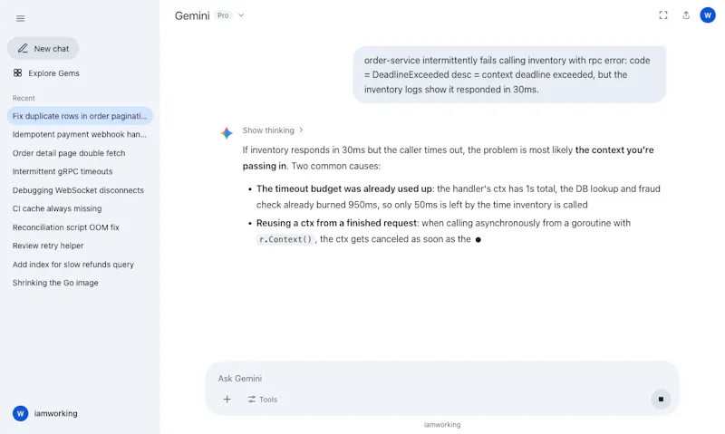This screenshot has width=725, height=434.
Task: Click 'Reusing a ctx from a finished request' text
Action: [x=336, y=223]
